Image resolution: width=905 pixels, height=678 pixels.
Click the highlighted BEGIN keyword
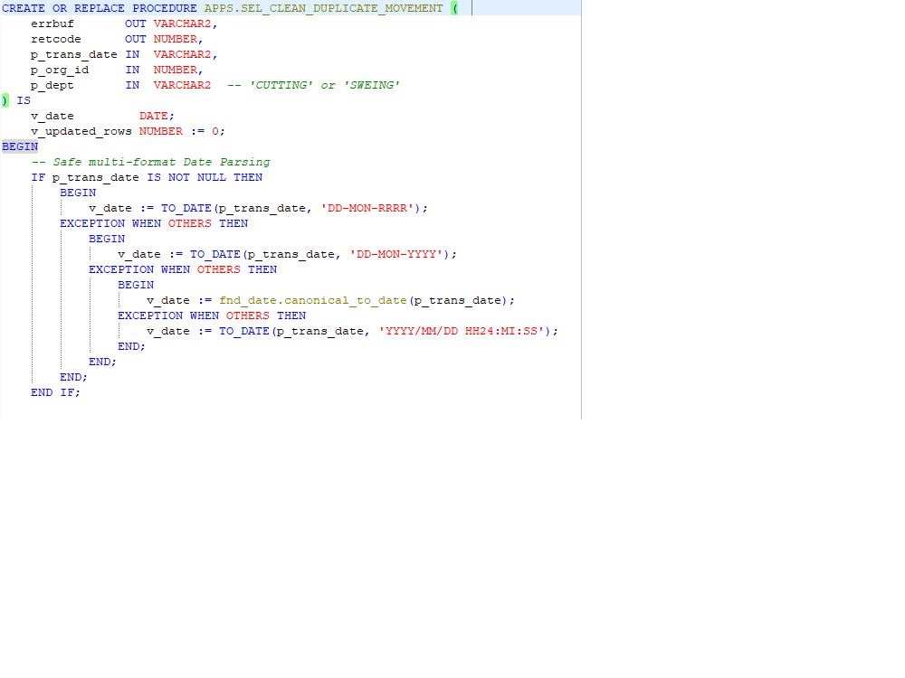[x=20, y=146]
